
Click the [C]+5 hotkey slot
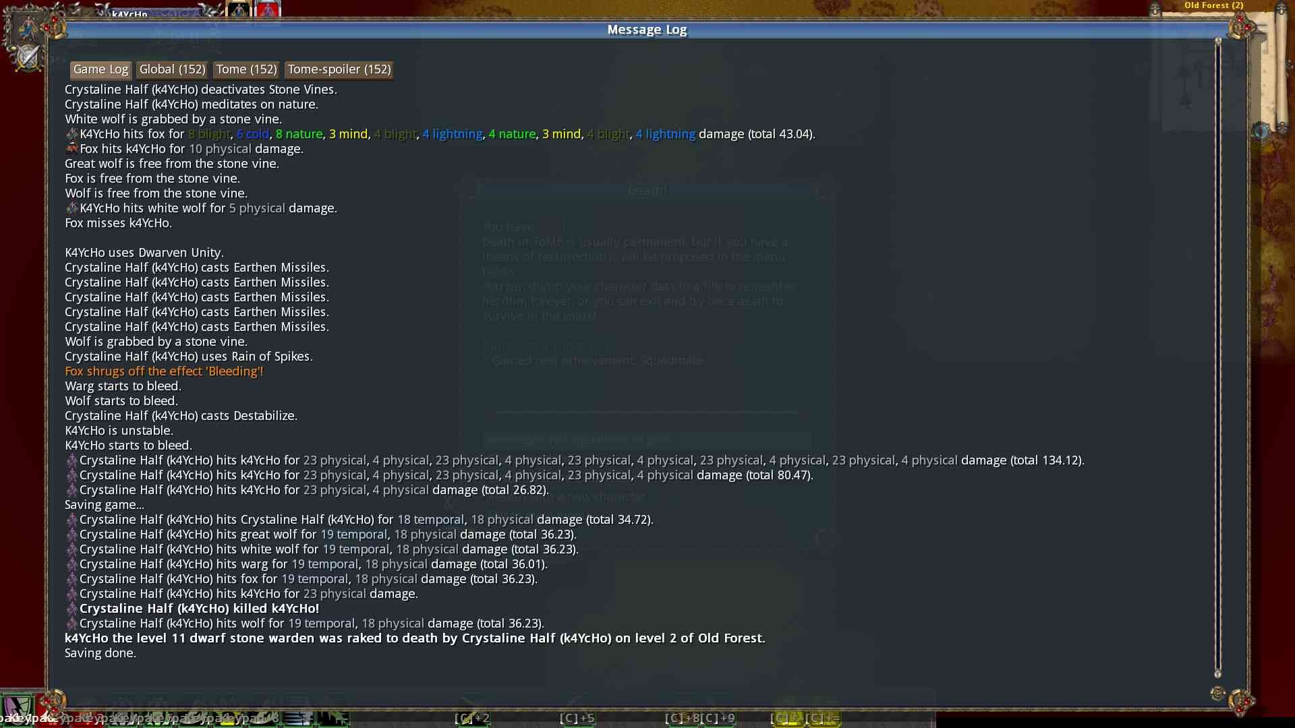[577, 718]
